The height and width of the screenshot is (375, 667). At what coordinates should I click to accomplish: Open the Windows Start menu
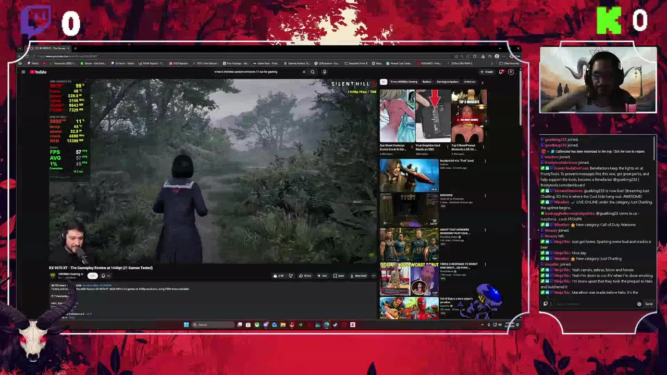(186, 325)
